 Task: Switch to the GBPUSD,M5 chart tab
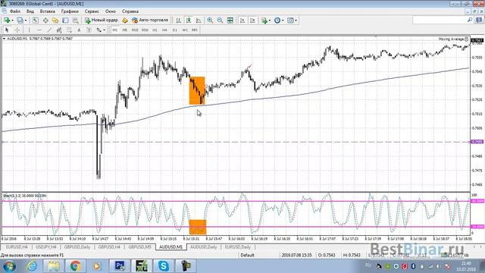(139, 247)
